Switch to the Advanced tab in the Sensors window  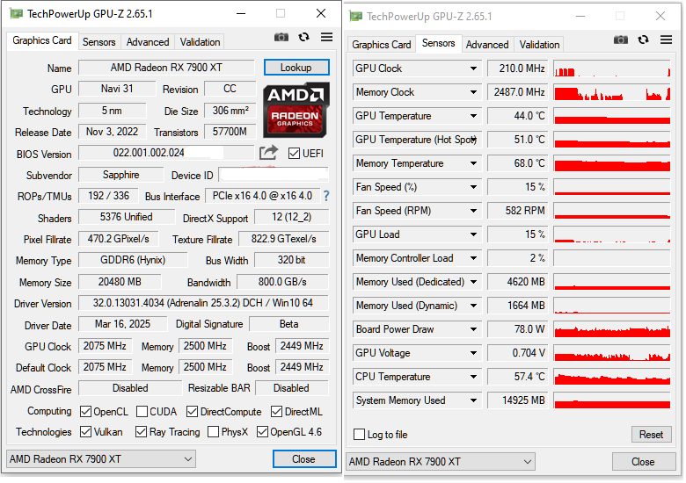[487, 45]
